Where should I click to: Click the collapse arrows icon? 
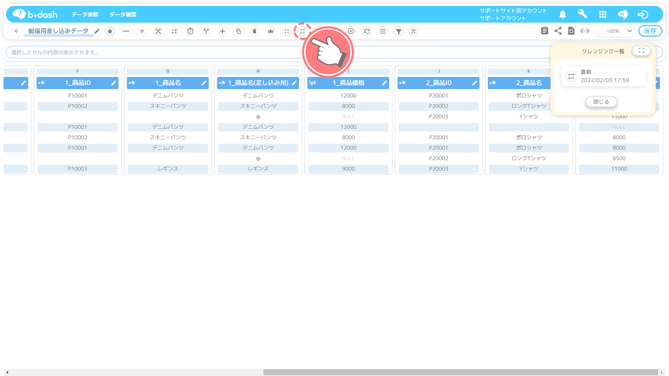click(287, 31)
